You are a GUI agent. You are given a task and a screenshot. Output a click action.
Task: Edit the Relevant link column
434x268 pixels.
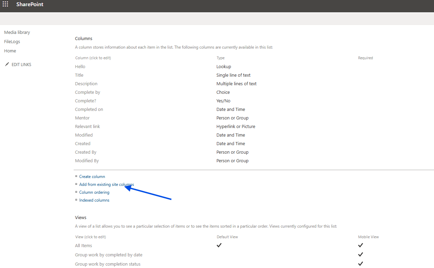pos(87,127)
